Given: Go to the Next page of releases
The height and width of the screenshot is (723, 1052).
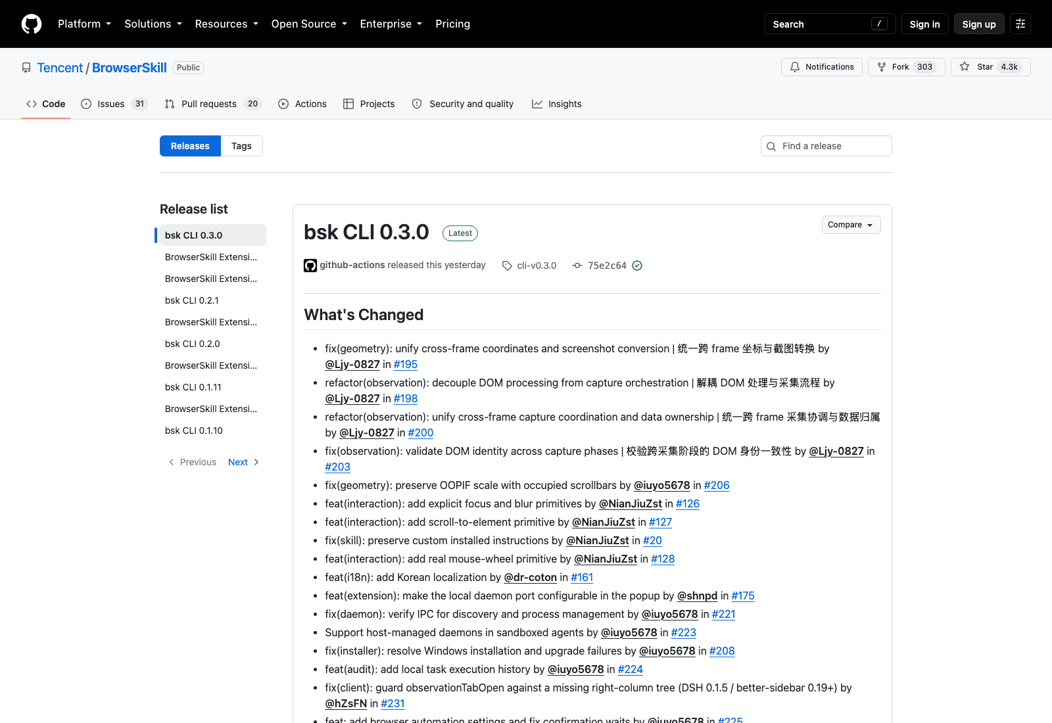Looking at the screenshot, I should pos(243,462).
